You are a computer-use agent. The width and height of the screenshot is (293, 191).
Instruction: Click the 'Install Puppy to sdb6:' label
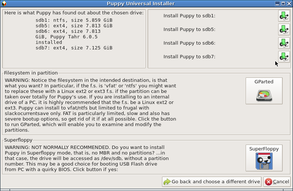pos(189,43)
